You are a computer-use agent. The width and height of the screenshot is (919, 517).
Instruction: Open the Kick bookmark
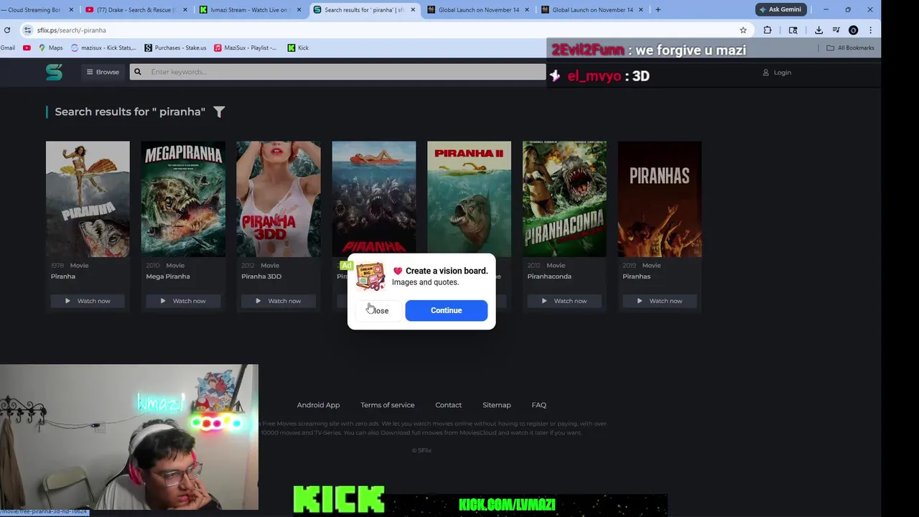(x=298, y=48)
